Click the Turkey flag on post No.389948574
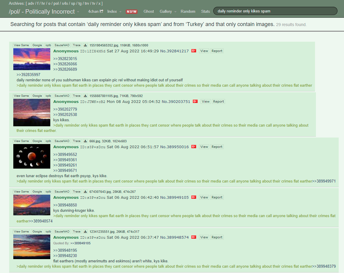The height and width of the screenshot is (273, 344). (x=194, y=237)
